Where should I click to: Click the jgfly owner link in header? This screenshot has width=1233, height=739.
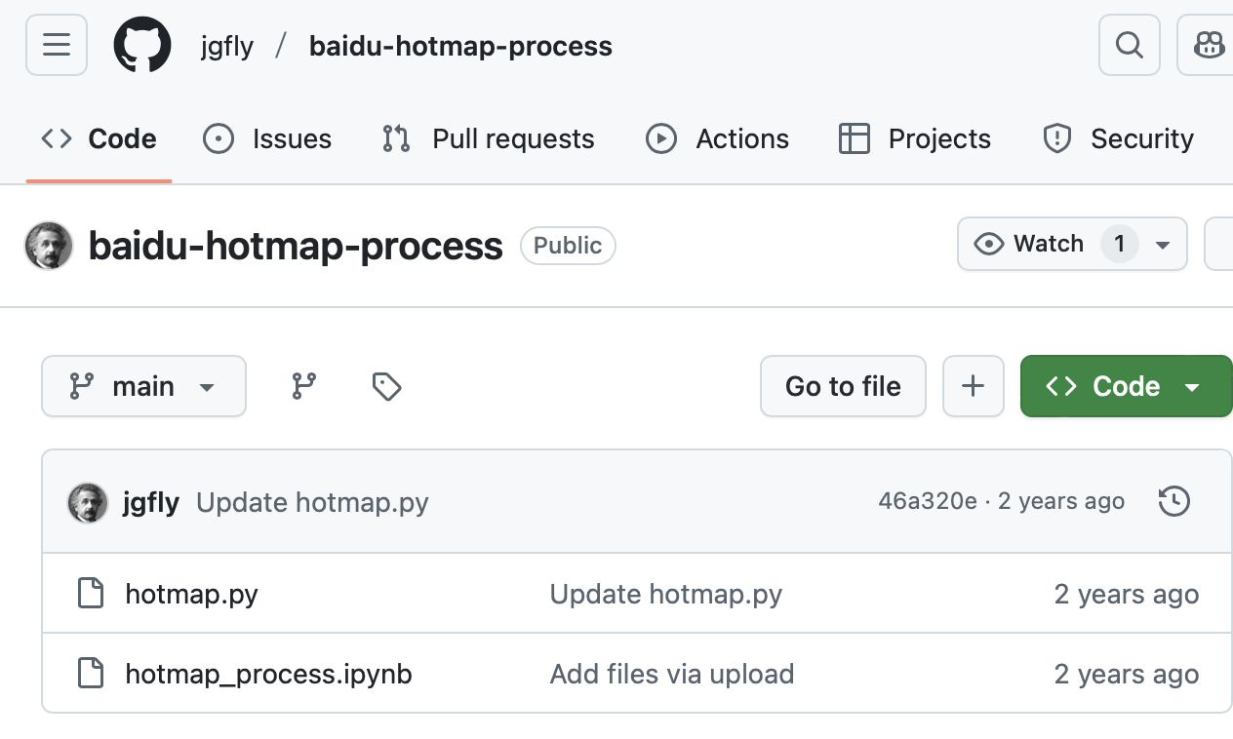pyautogui.click(x=227, y=46)
